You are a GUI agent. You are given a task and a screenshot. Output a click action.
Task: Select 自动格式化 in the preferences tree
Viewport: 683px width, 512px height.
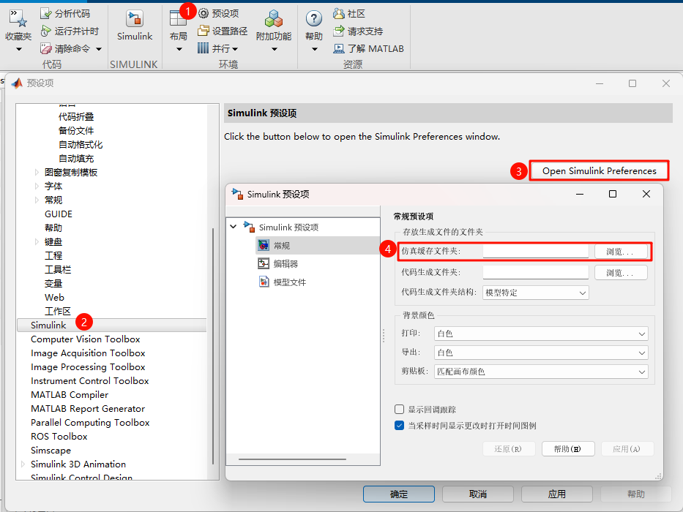(x=81, y=145)
